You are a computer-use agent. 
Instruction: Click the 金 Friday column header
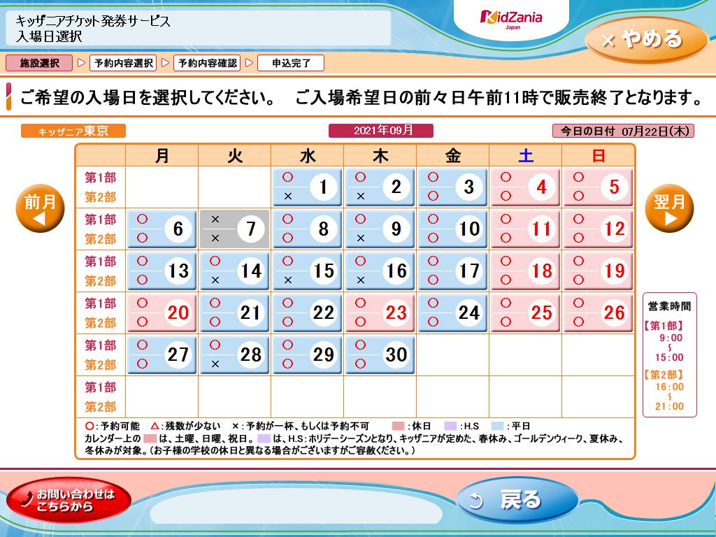(x=452, y=156)
